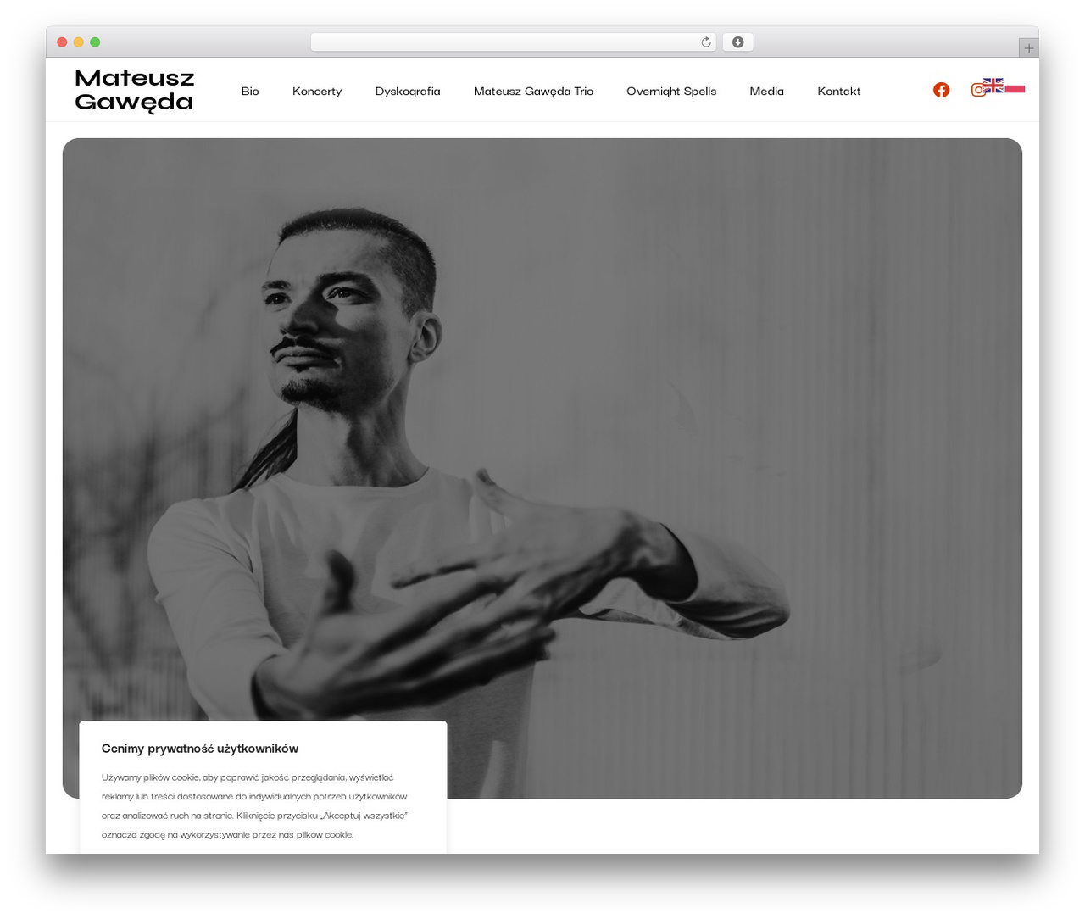Click the 'Cenimy prywatność użytkowników' heading
This screenshot has height=919, width=1085.
(200, 749)
